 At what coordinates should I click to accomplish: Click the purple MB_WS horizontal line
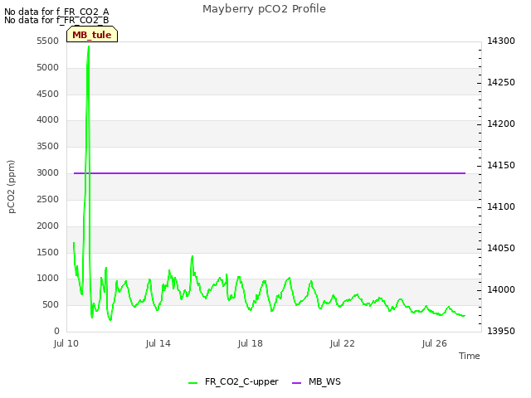(x=270, y=173)
